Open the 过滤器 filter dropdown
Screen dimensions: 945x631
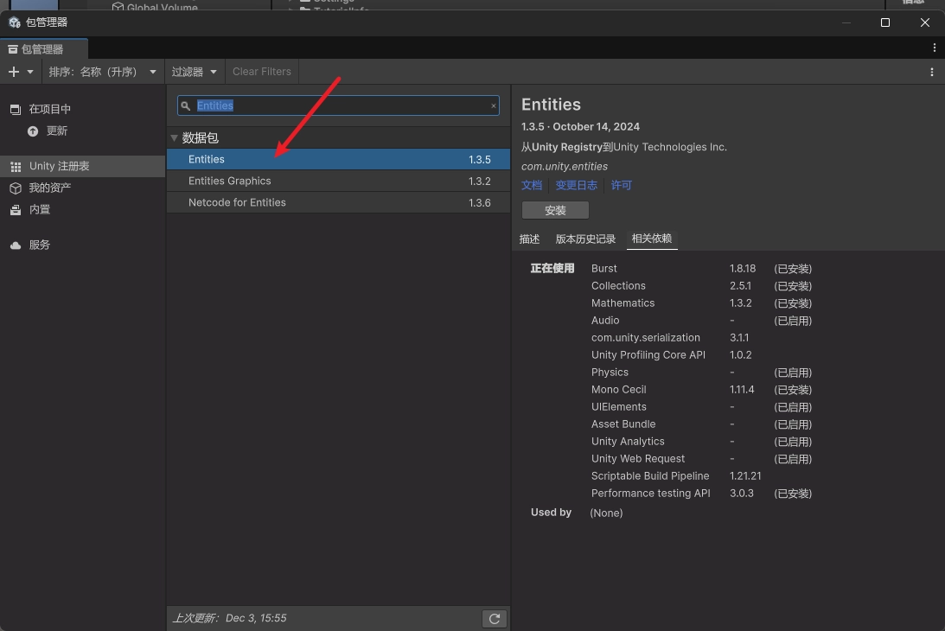[194, 72]
